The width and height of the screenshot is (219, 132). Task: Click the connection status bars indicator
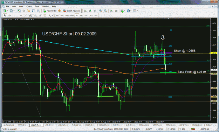tap(193, 129)
